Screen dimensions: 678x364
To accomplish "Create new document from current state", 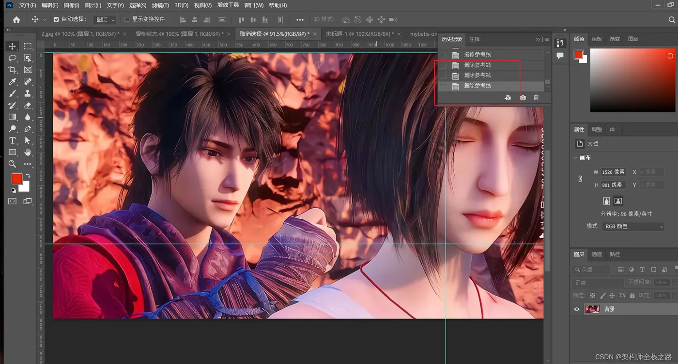I will [x=508, y=98].
